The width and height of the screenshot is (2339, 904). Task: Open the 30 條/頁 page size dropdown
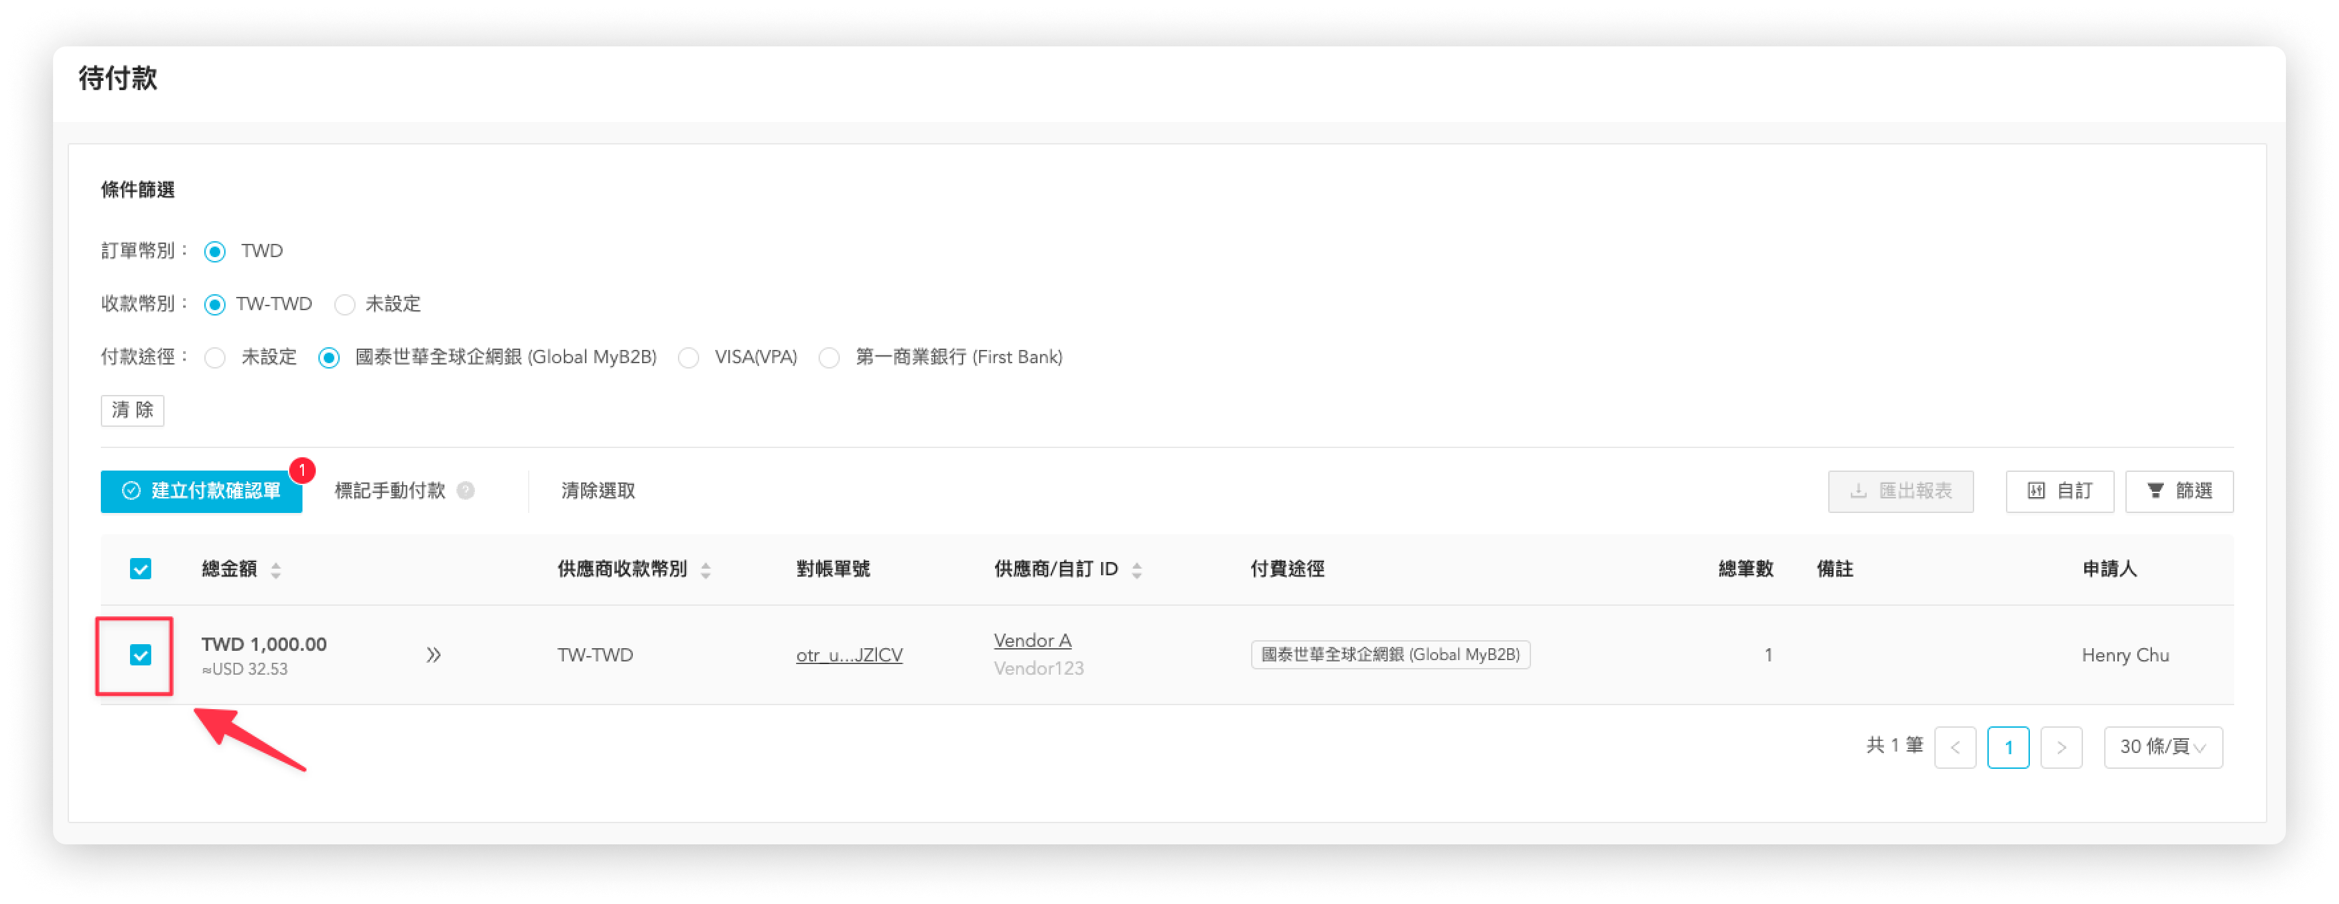tap(2163, 747)
